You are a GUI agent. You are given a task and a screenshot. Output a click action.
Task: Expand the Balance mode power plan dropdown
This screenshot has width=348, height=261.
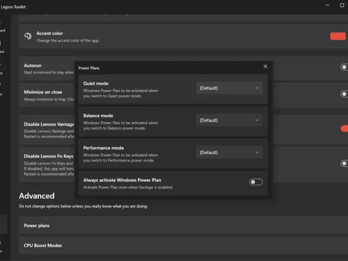pyautogui.click(x=229, y=120)
